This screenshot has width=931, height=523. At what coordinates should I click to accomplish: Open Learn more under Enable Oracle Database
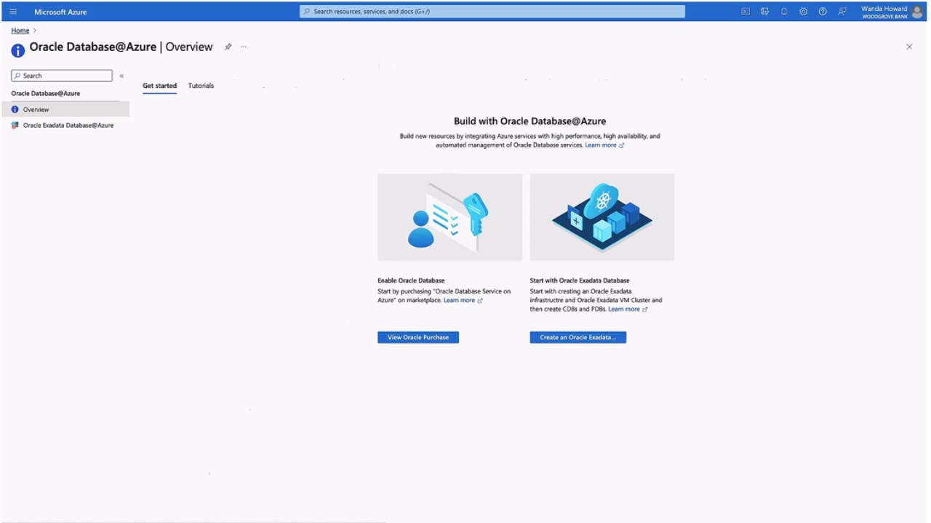[463, 301]
